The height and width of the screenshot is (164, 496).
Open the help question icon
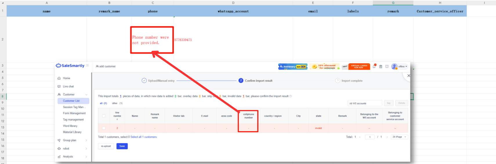tap(387, 66)
